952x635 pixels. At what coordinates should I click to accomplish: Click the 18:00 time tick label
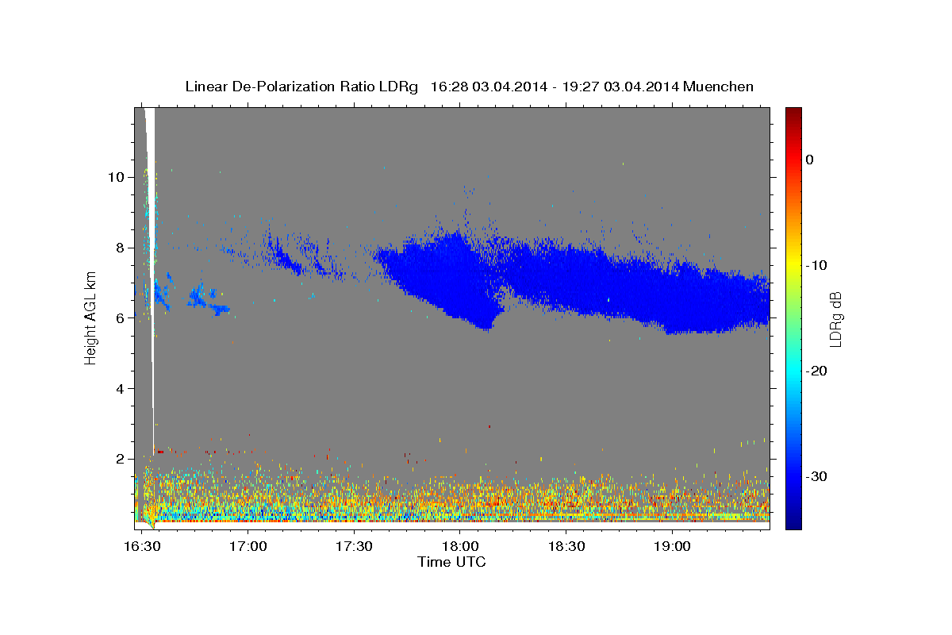[459, 546]
